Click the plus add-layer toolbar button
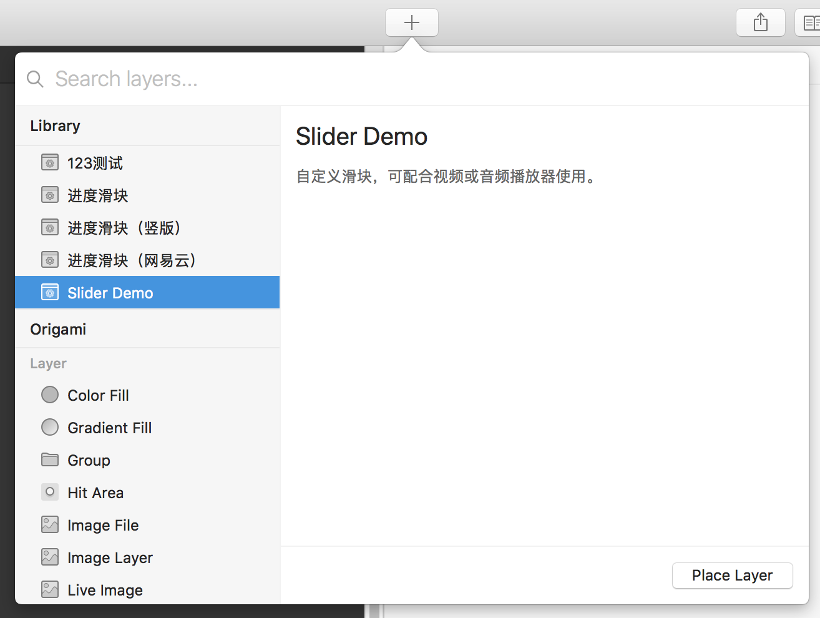Image resolution: width=820 pixels, height=618 pixels. [x=411, y=23]
